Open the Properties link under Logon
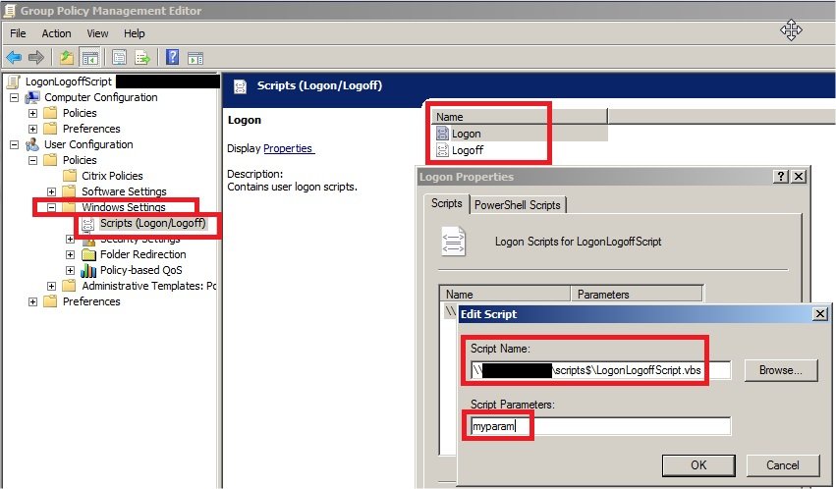 click(x=288, y=148)
